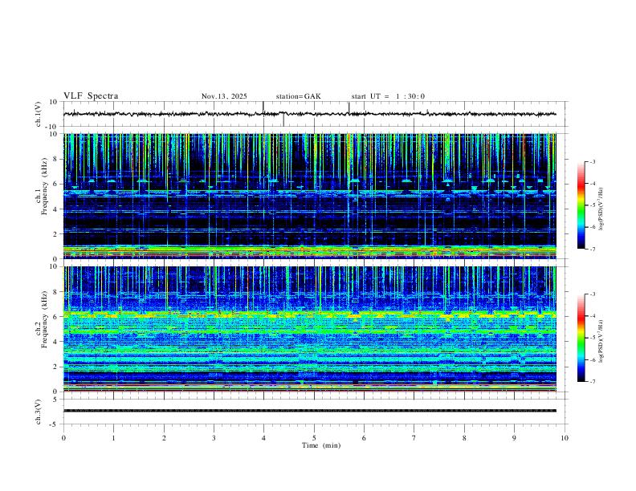Click the 'ch.3(V)' axis label

38,412
